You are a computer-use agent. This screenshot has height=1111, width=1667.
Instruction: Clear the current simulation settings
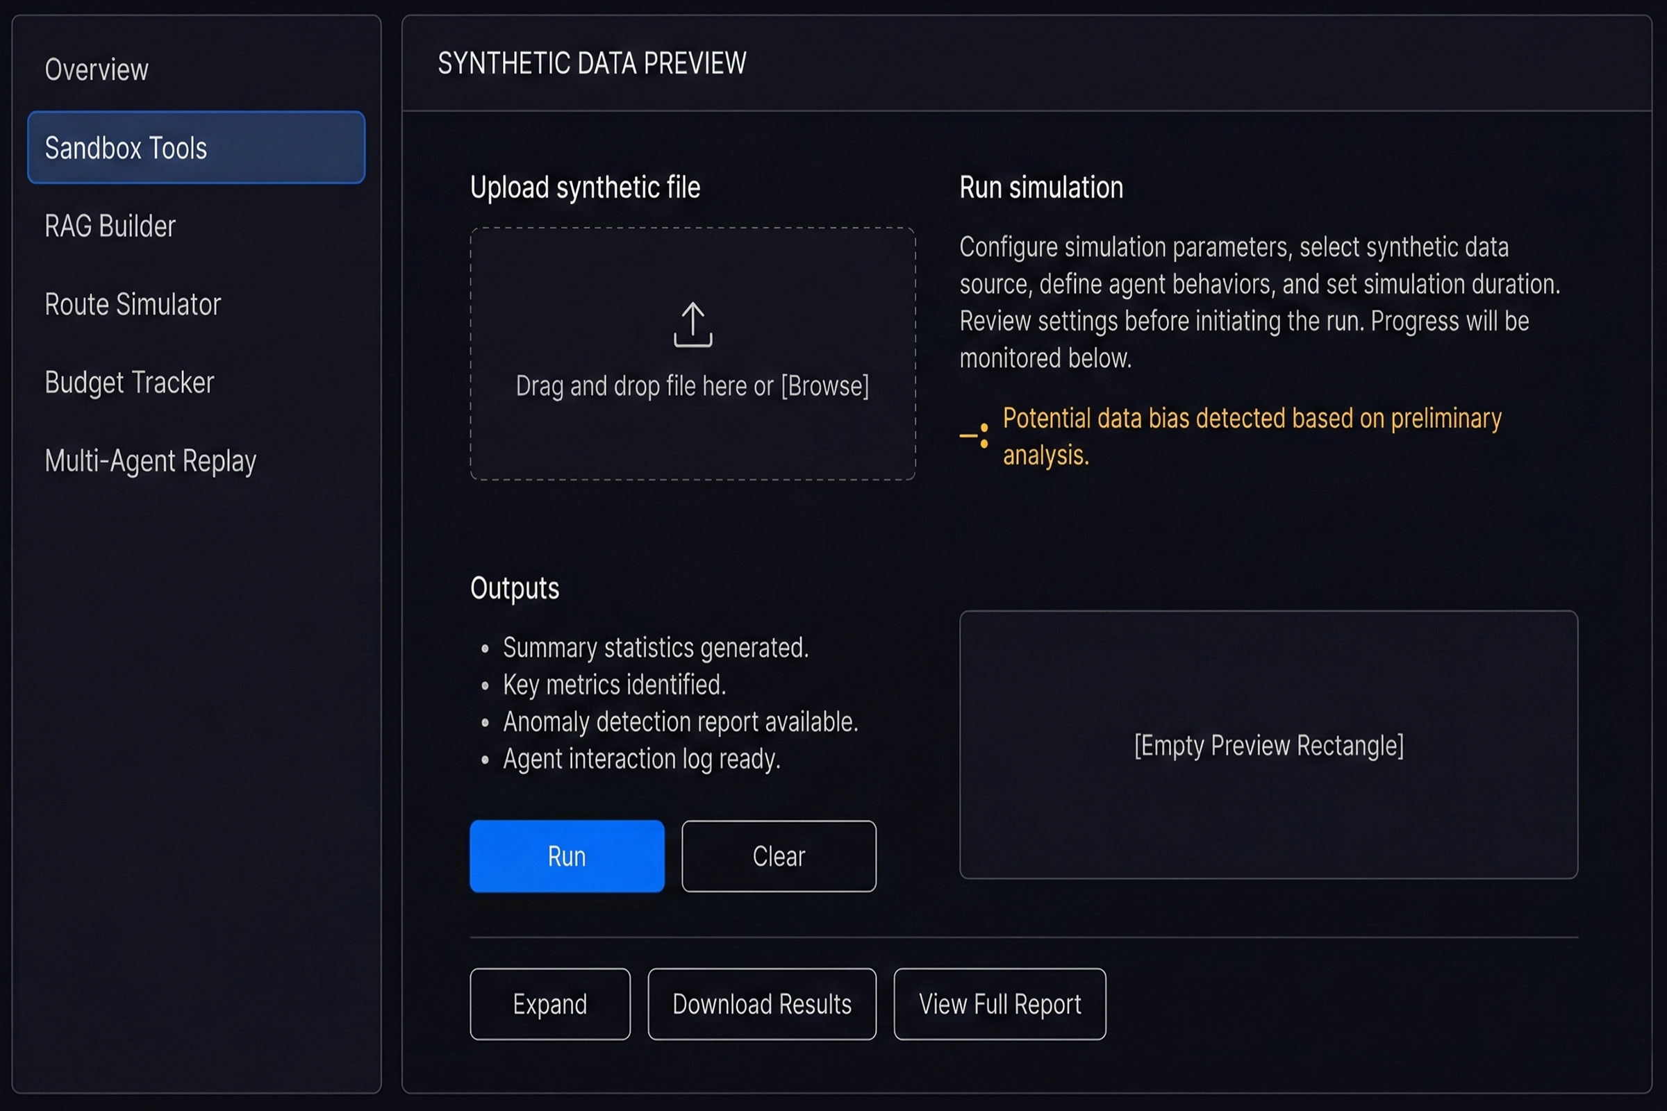[x=778, y=856]
